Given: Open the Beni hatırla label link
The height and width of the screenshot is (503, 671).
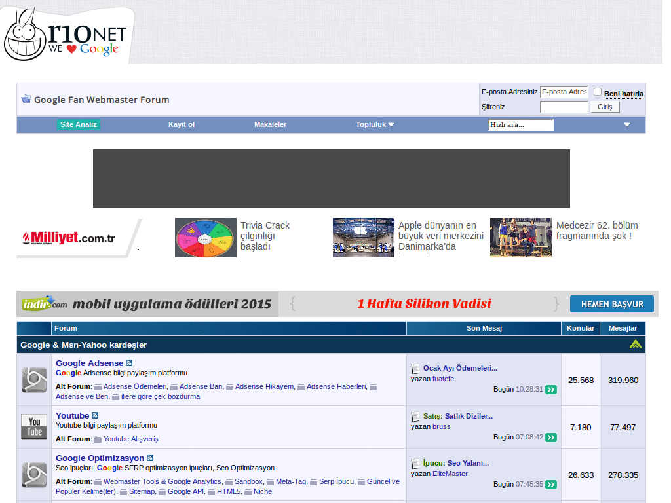Looking at the screenshot, I should 624,94.
